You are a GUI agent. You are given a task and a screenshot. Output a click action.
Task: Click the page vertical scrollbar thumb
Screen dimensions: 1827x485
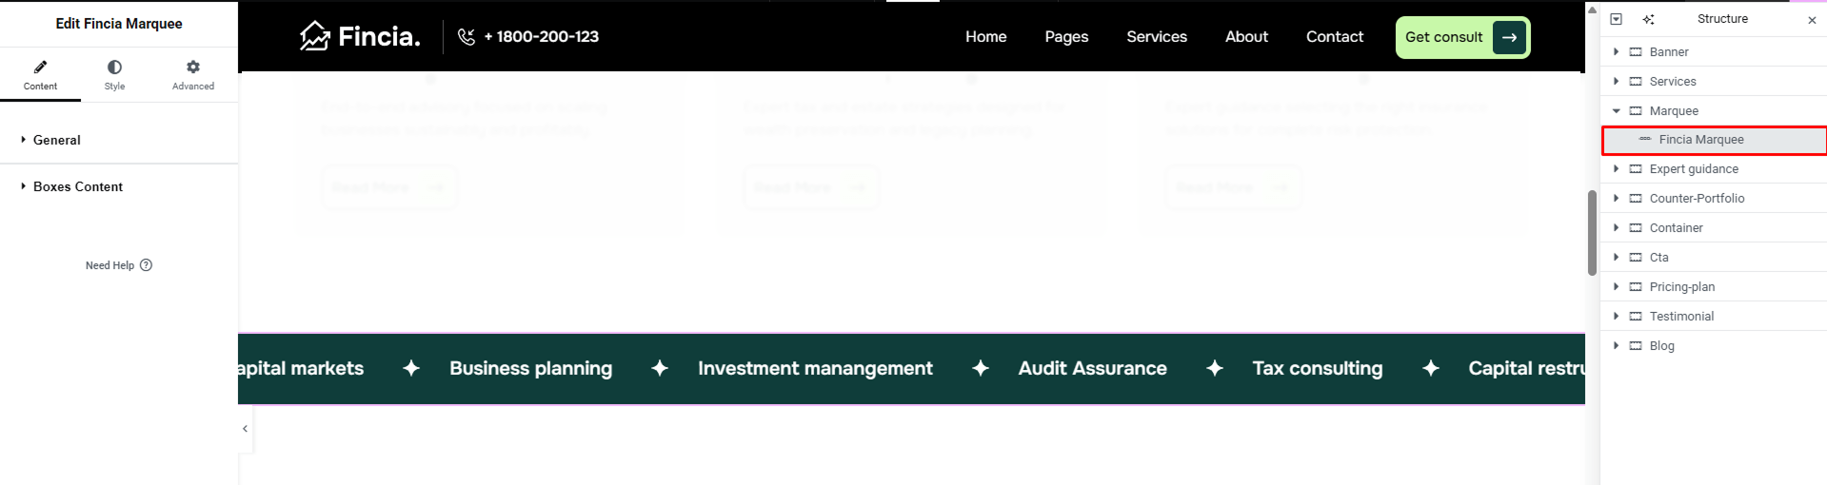point(1591,233)
